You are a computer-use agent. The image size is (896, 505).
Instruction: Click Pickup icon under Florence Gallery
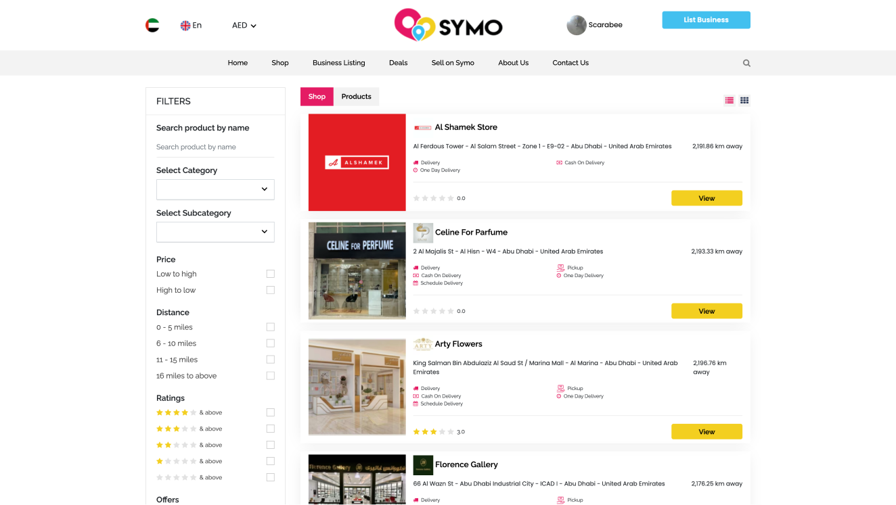pos(560,500)
